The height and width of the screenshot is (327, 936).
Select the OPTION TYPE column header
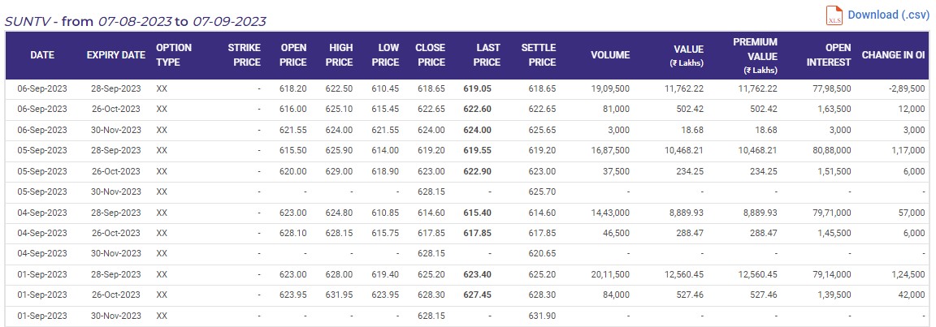pyautogui.click(x=174, y=55)
